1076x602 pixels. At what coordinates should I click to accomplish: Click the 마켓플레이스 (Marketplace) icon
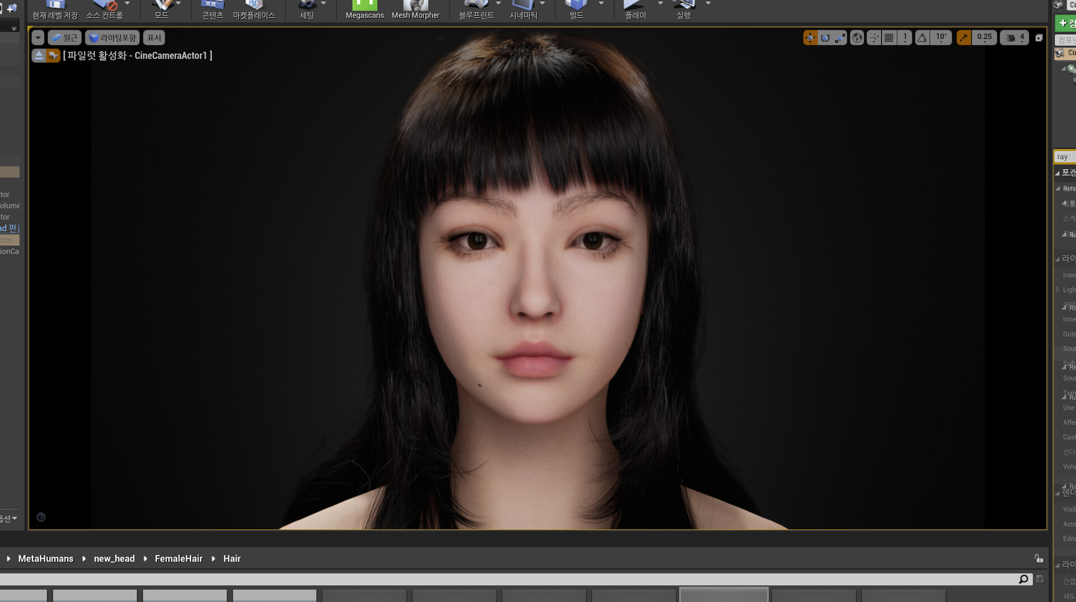254,9
